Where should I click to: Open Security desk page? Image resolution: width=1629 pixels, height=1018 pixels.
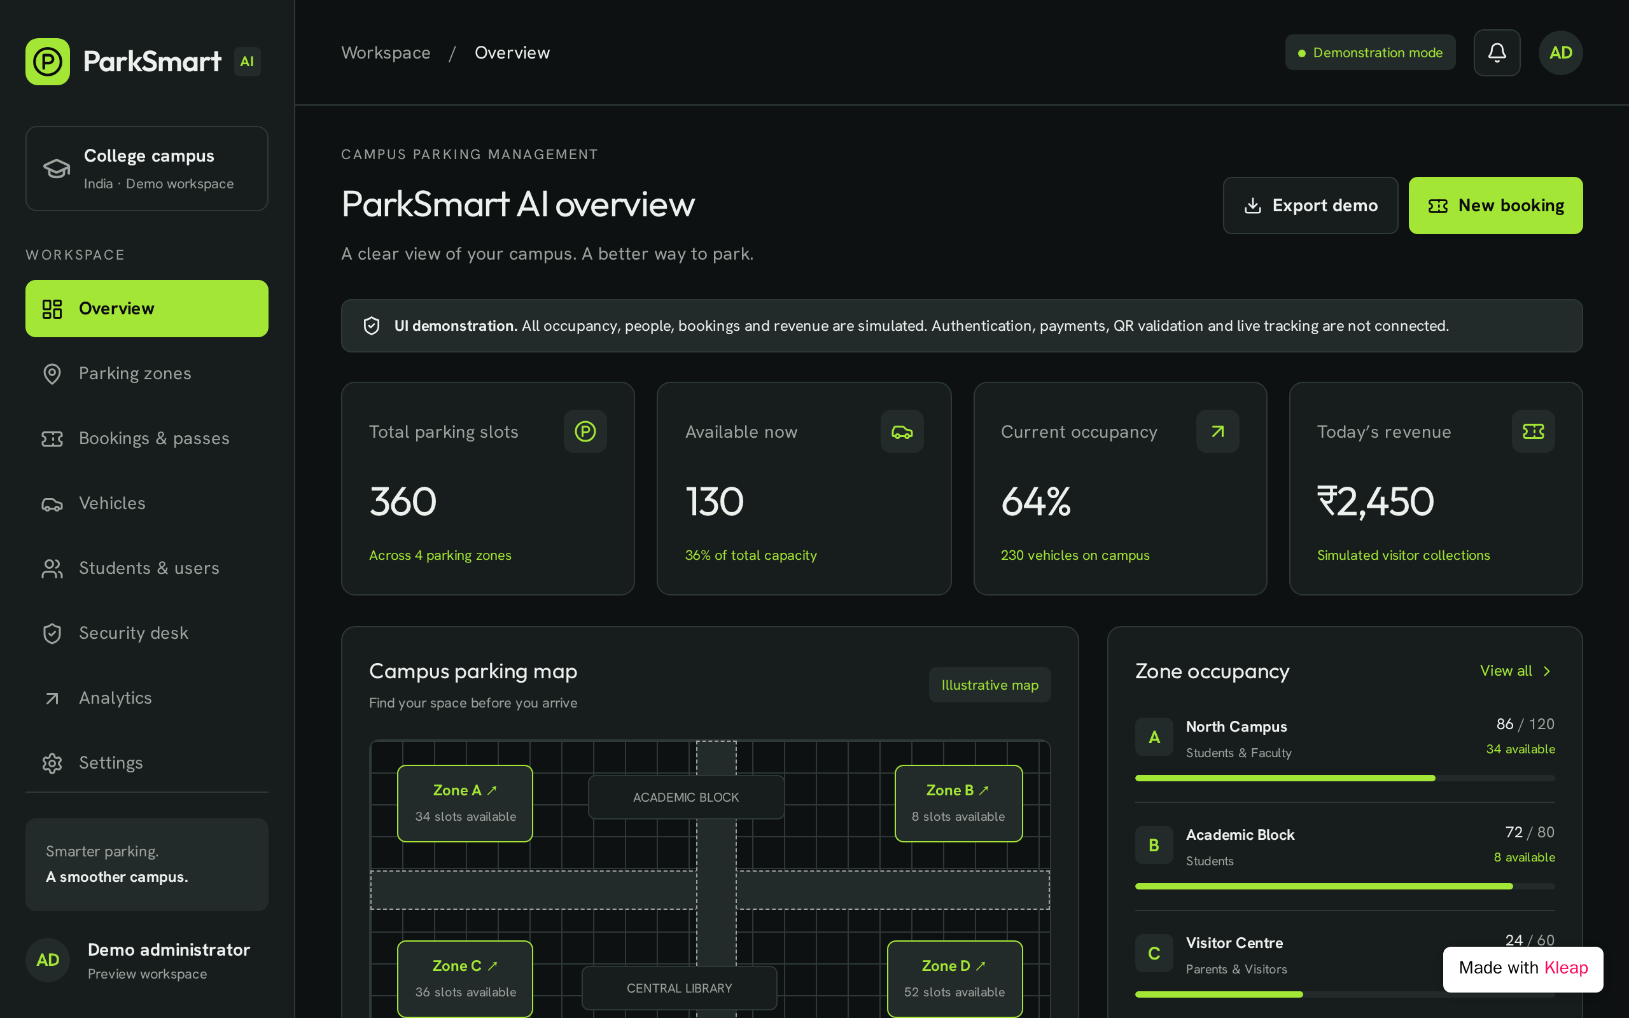tap(147, 634)
